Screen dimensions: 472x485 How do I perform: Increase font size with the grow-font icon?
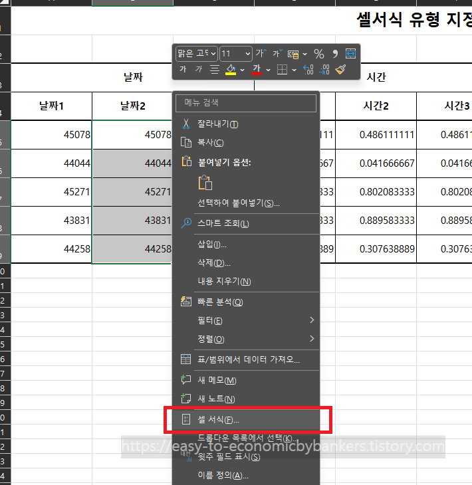tap(261, 54)
